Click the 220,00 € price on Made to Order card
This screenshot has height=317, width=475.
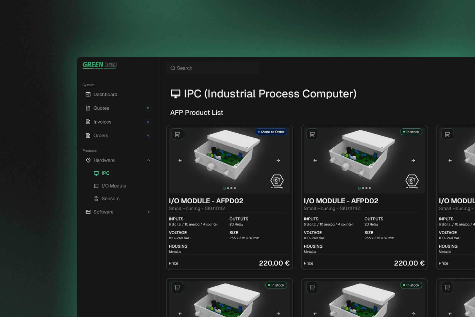click(x=274, y=263)
